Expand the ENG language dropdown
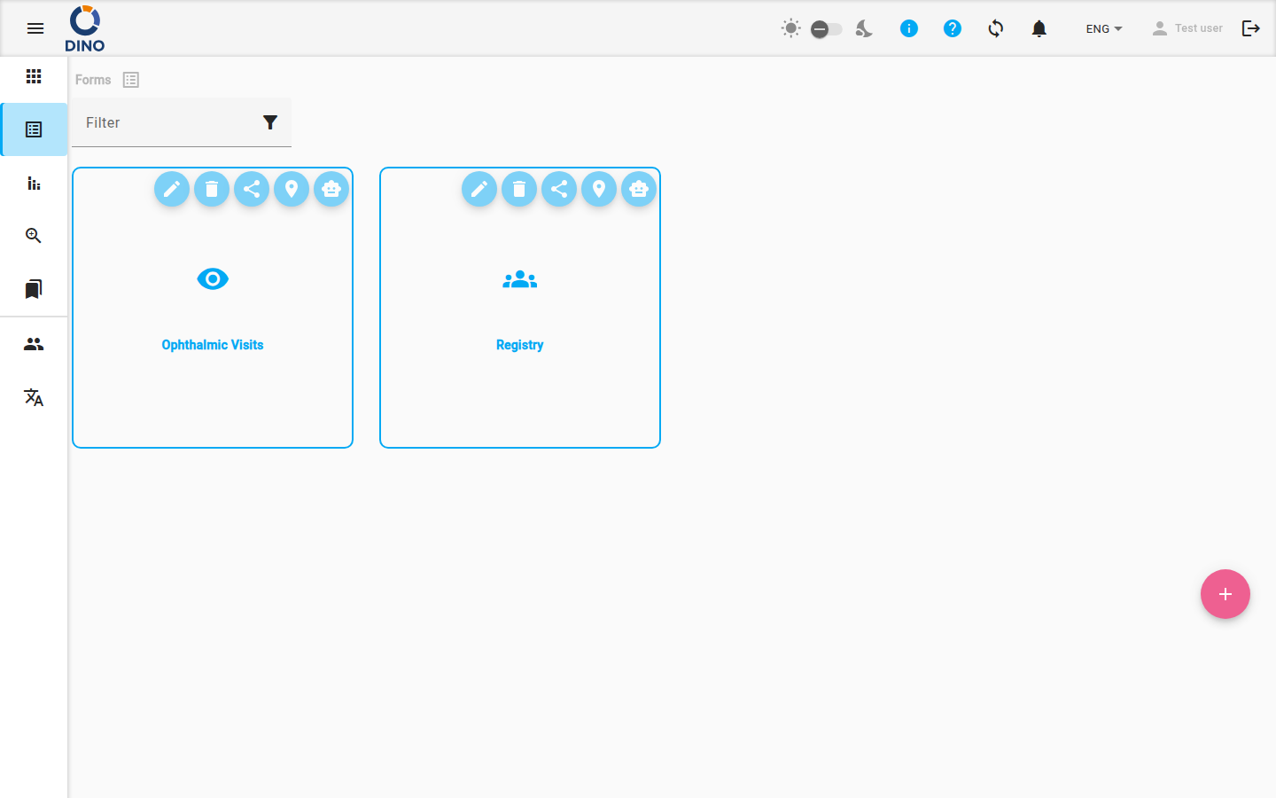This screenshot has height=798, width=1276. (x=1104, y=28)
